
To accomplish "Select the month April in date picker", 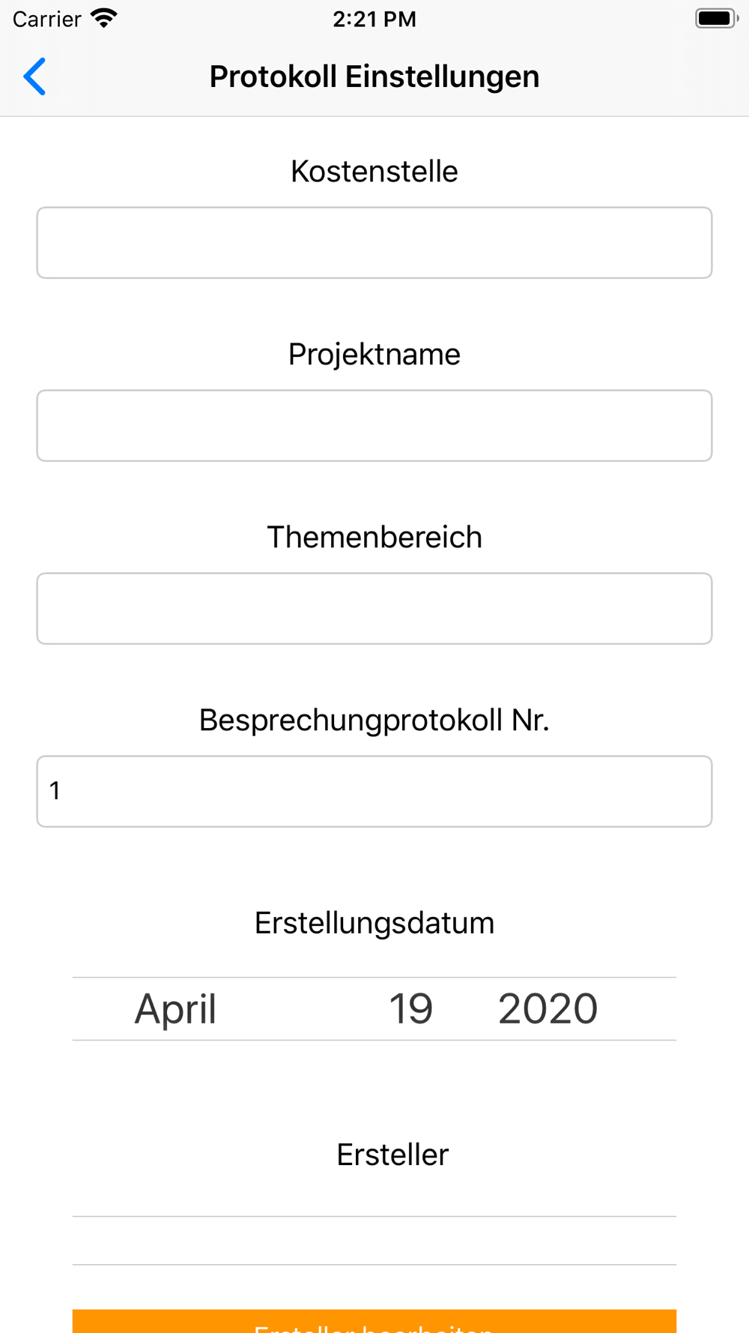I will click(175, 1008).
